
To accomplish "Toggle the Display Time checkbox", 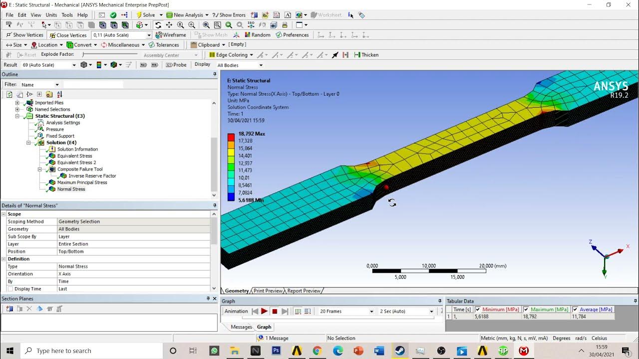I will coord(10,289).
